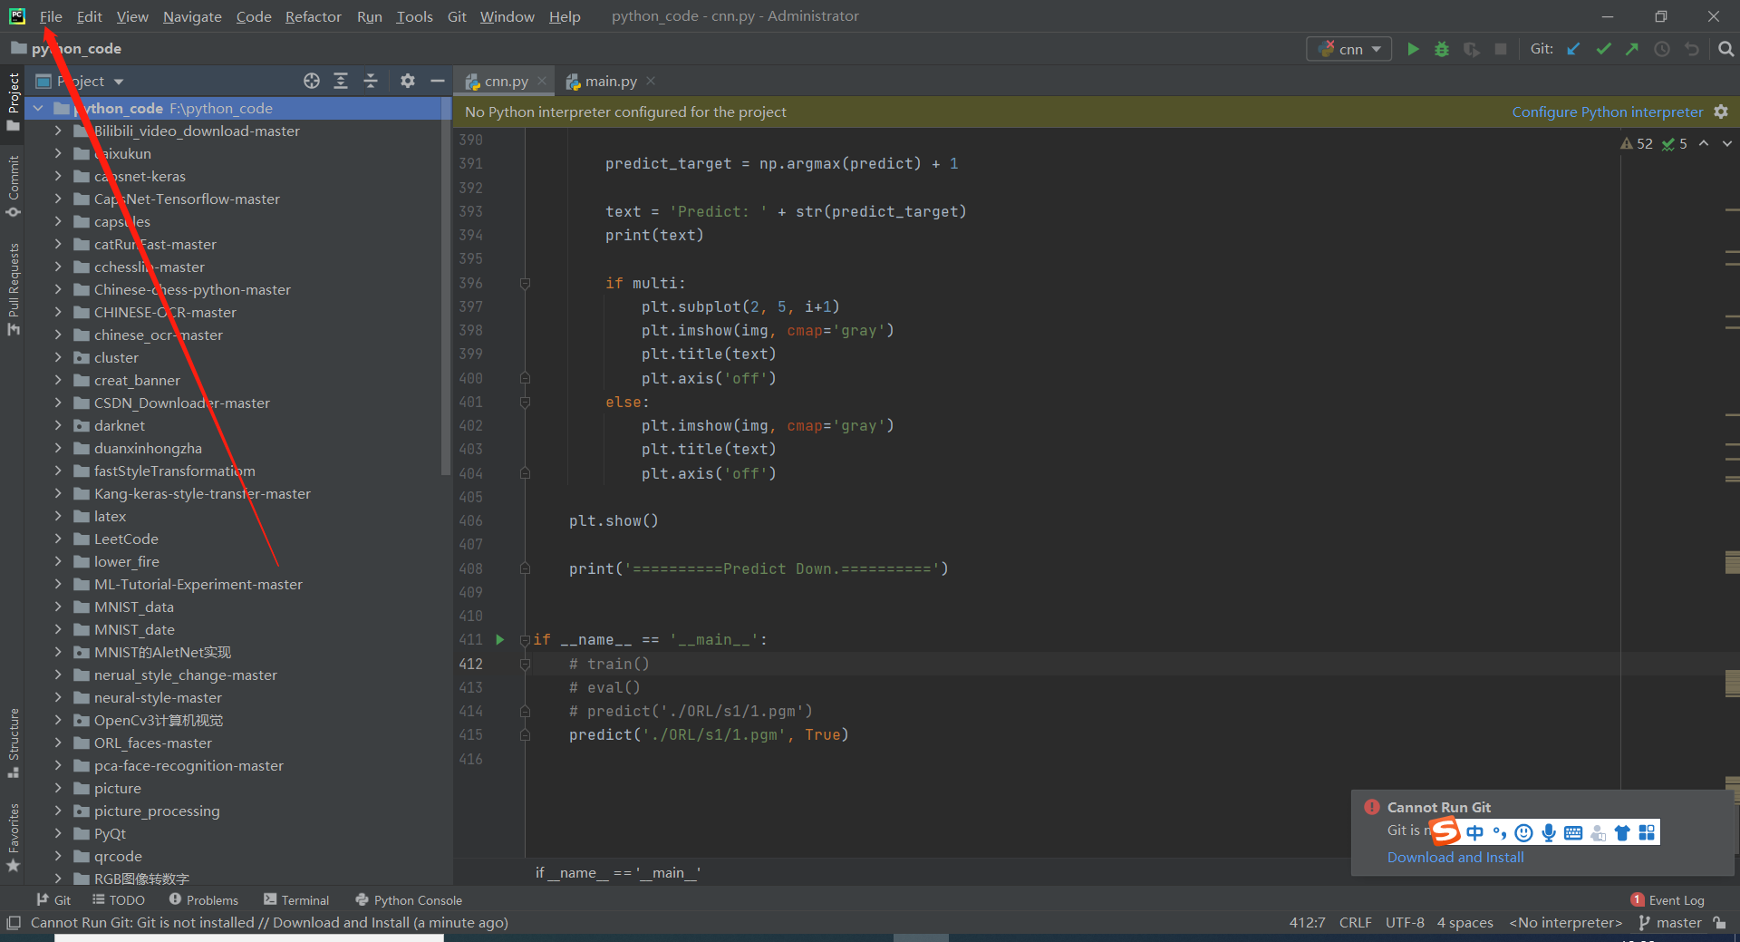Expand MNIST_data folder

click(x=58, y=607)
